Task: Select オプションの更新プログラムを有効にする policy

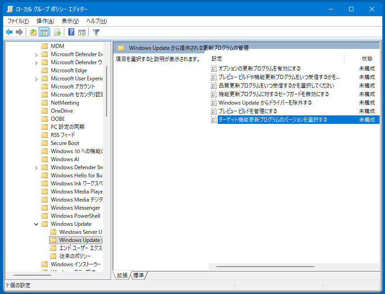Action: point(259,69)
